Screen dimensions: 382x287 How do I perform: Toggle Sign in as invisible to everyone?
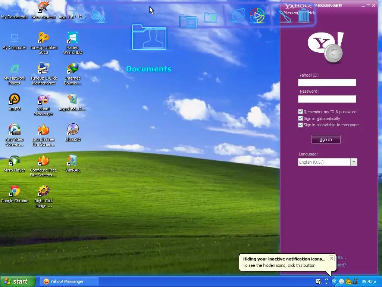300,125
